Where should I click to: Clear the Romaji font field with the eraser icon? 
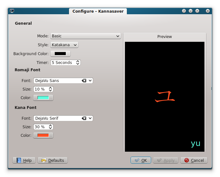click(x=84, y=81)
